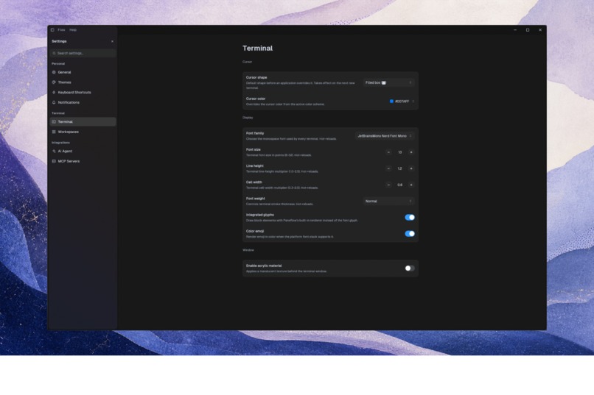Open the Help menu
The image size is (594, 395).
click(x=73, y=30)
